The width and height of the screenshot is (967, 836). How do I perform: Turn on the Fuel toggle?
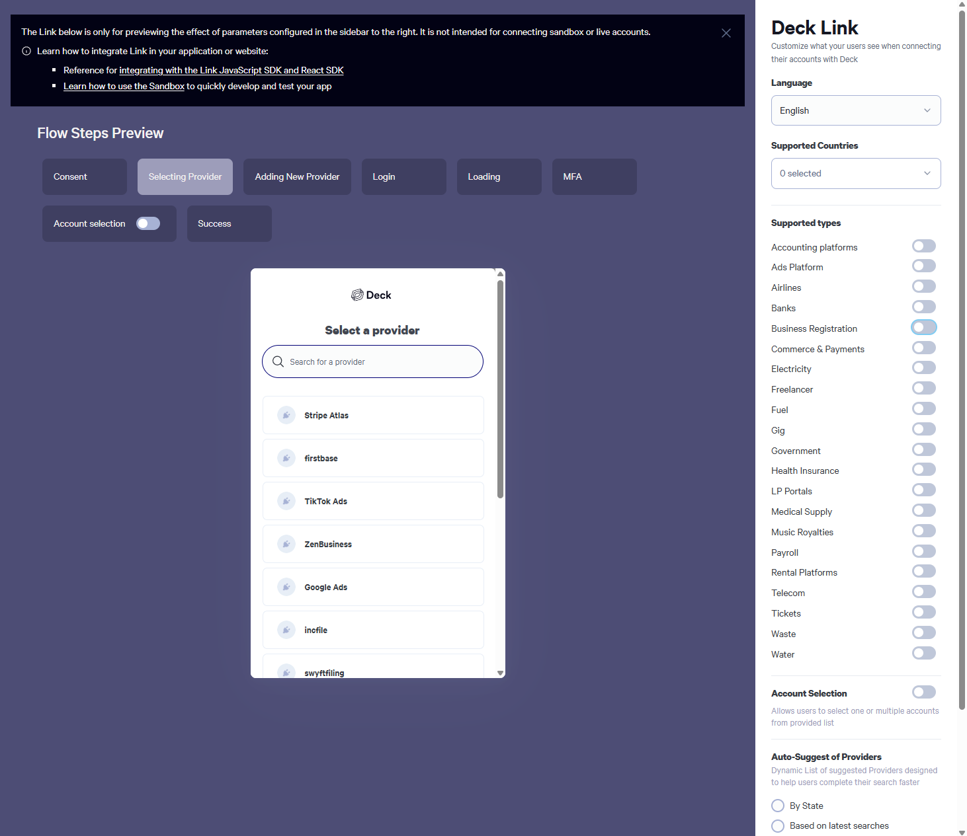coord(924,408)
